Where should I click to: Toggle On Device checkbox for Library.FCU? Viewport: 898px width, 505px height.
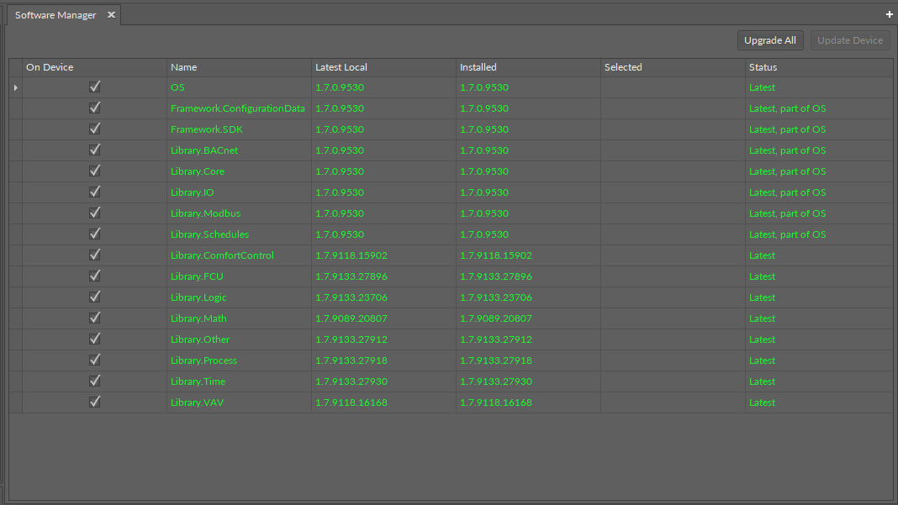[x=95, y=276]
